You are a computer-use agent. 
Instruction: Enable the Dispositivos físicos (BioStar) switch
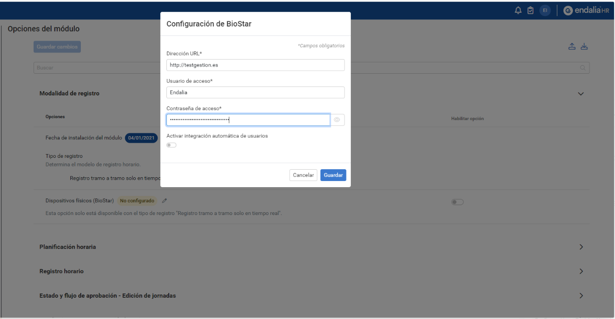pyautogui.click(x=457, y=202)
